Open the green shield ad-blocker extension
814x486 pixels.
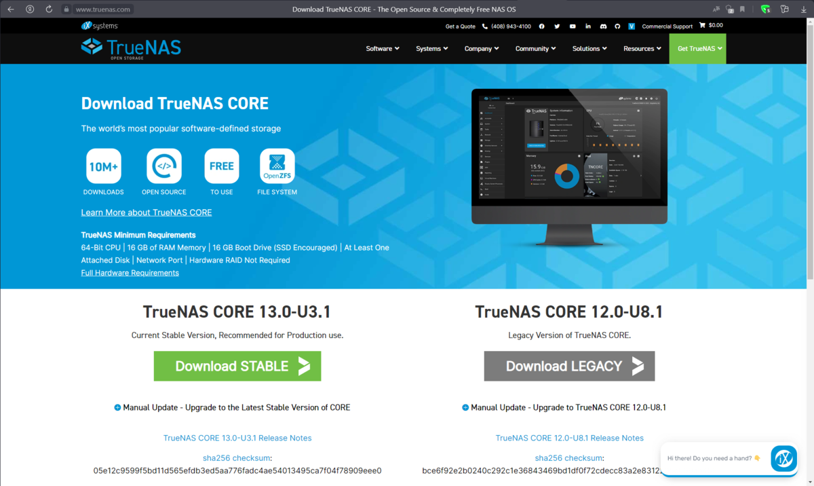766,10
